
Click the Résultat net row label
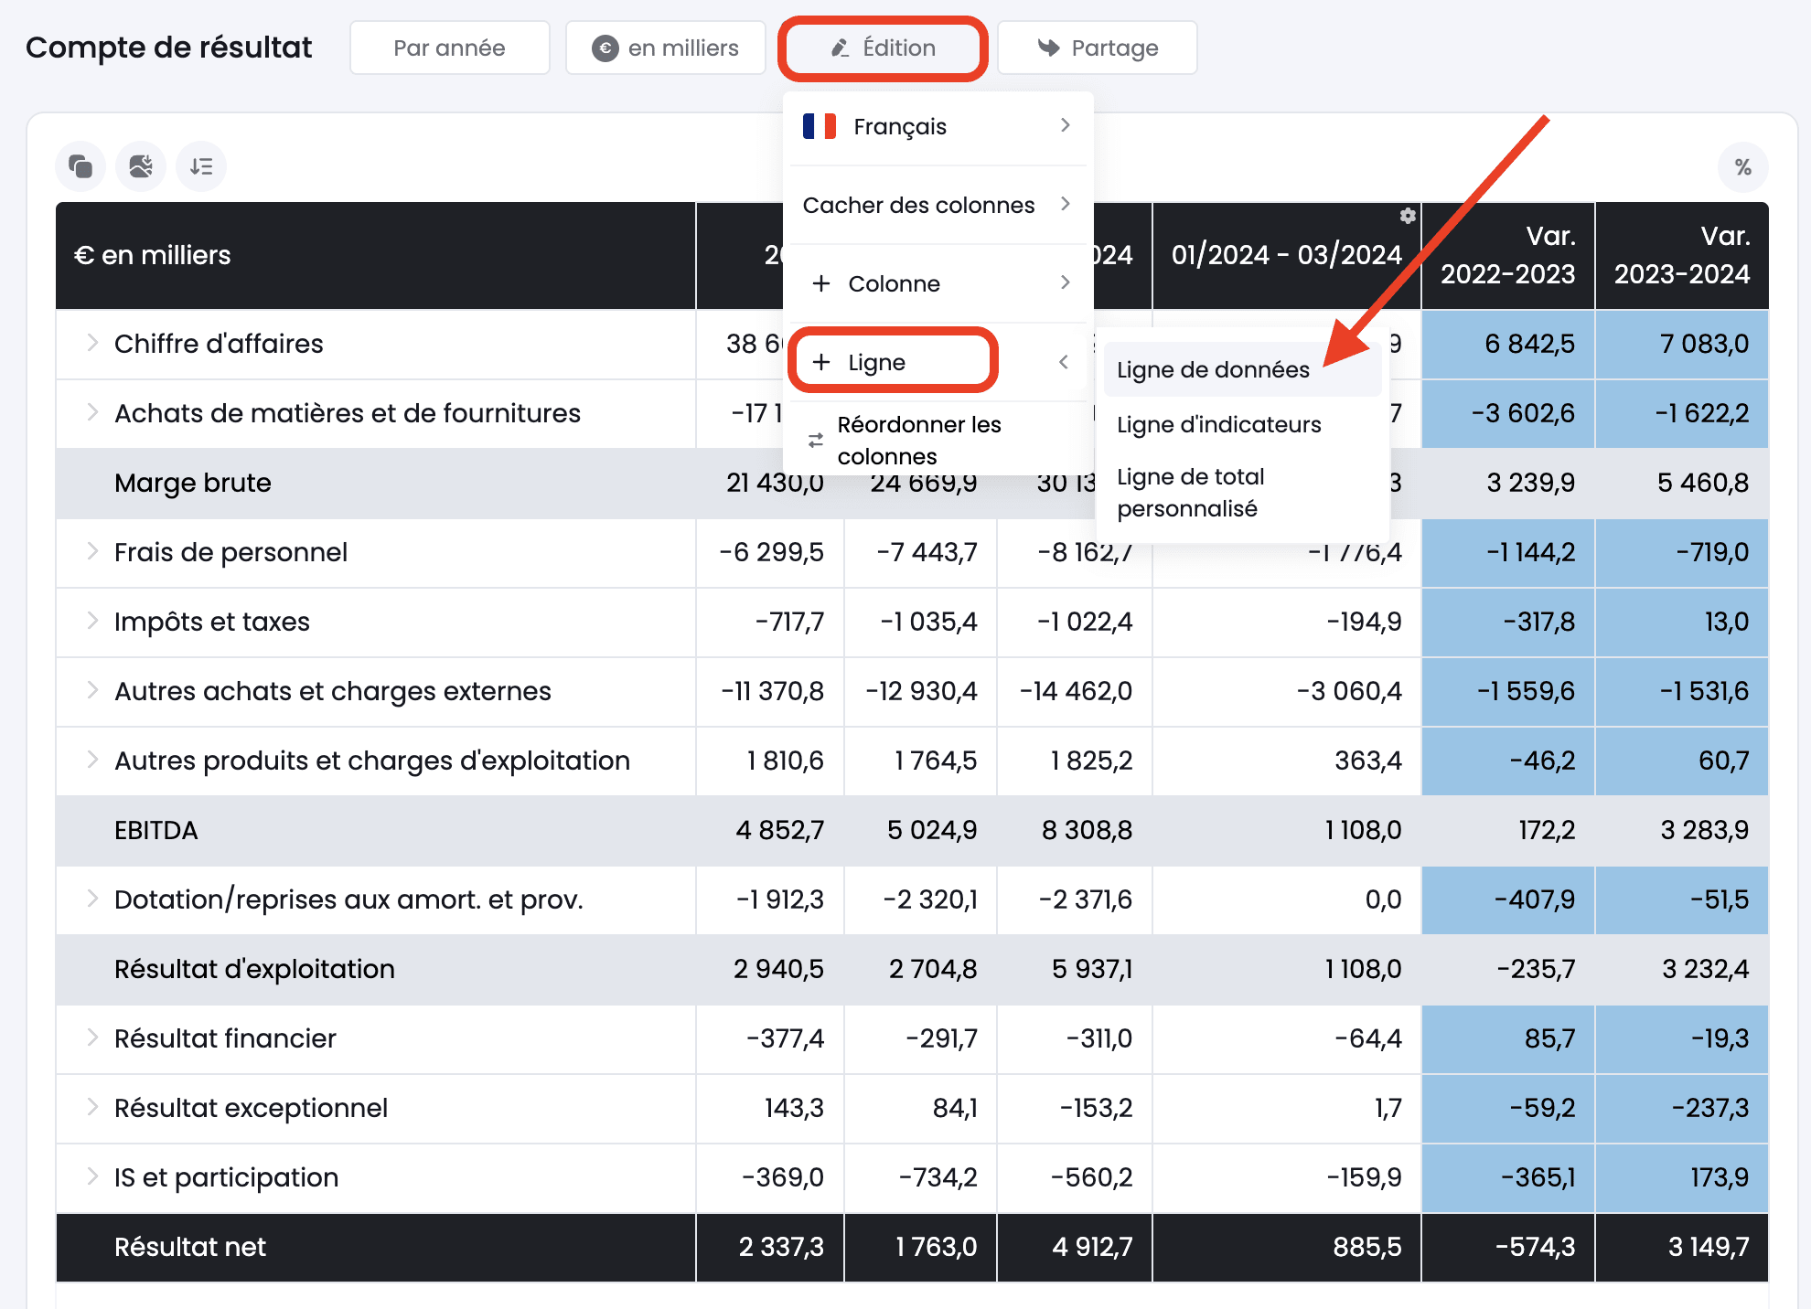coord(190,1247)
